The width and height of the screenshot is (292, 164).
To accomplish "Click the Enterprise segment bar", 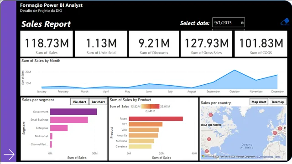I will 59,128.
